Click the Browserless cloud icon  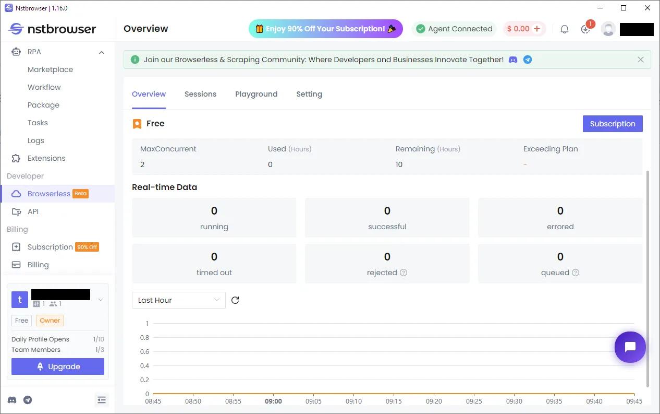point(16,194)
